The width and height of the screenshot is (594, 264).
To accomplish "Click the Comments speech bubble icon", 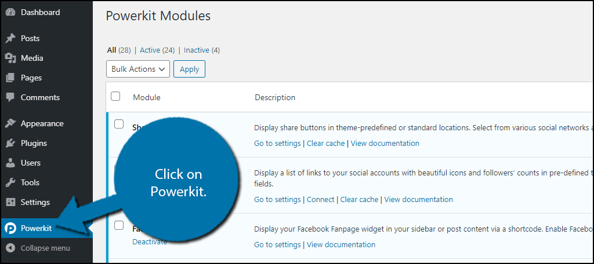I will click(x=10, y=98).
